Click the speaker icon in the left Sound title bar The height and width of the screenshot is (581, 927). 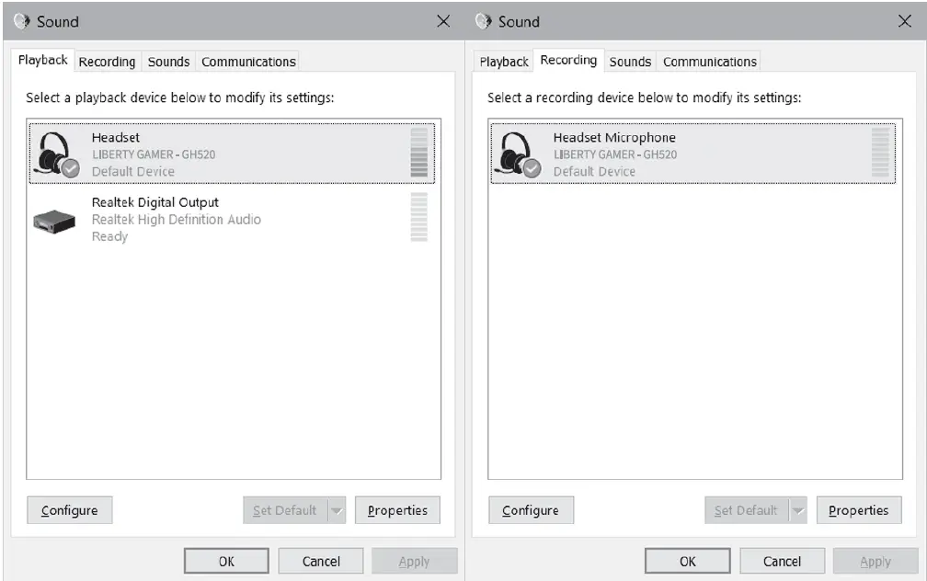pos(22,22)
